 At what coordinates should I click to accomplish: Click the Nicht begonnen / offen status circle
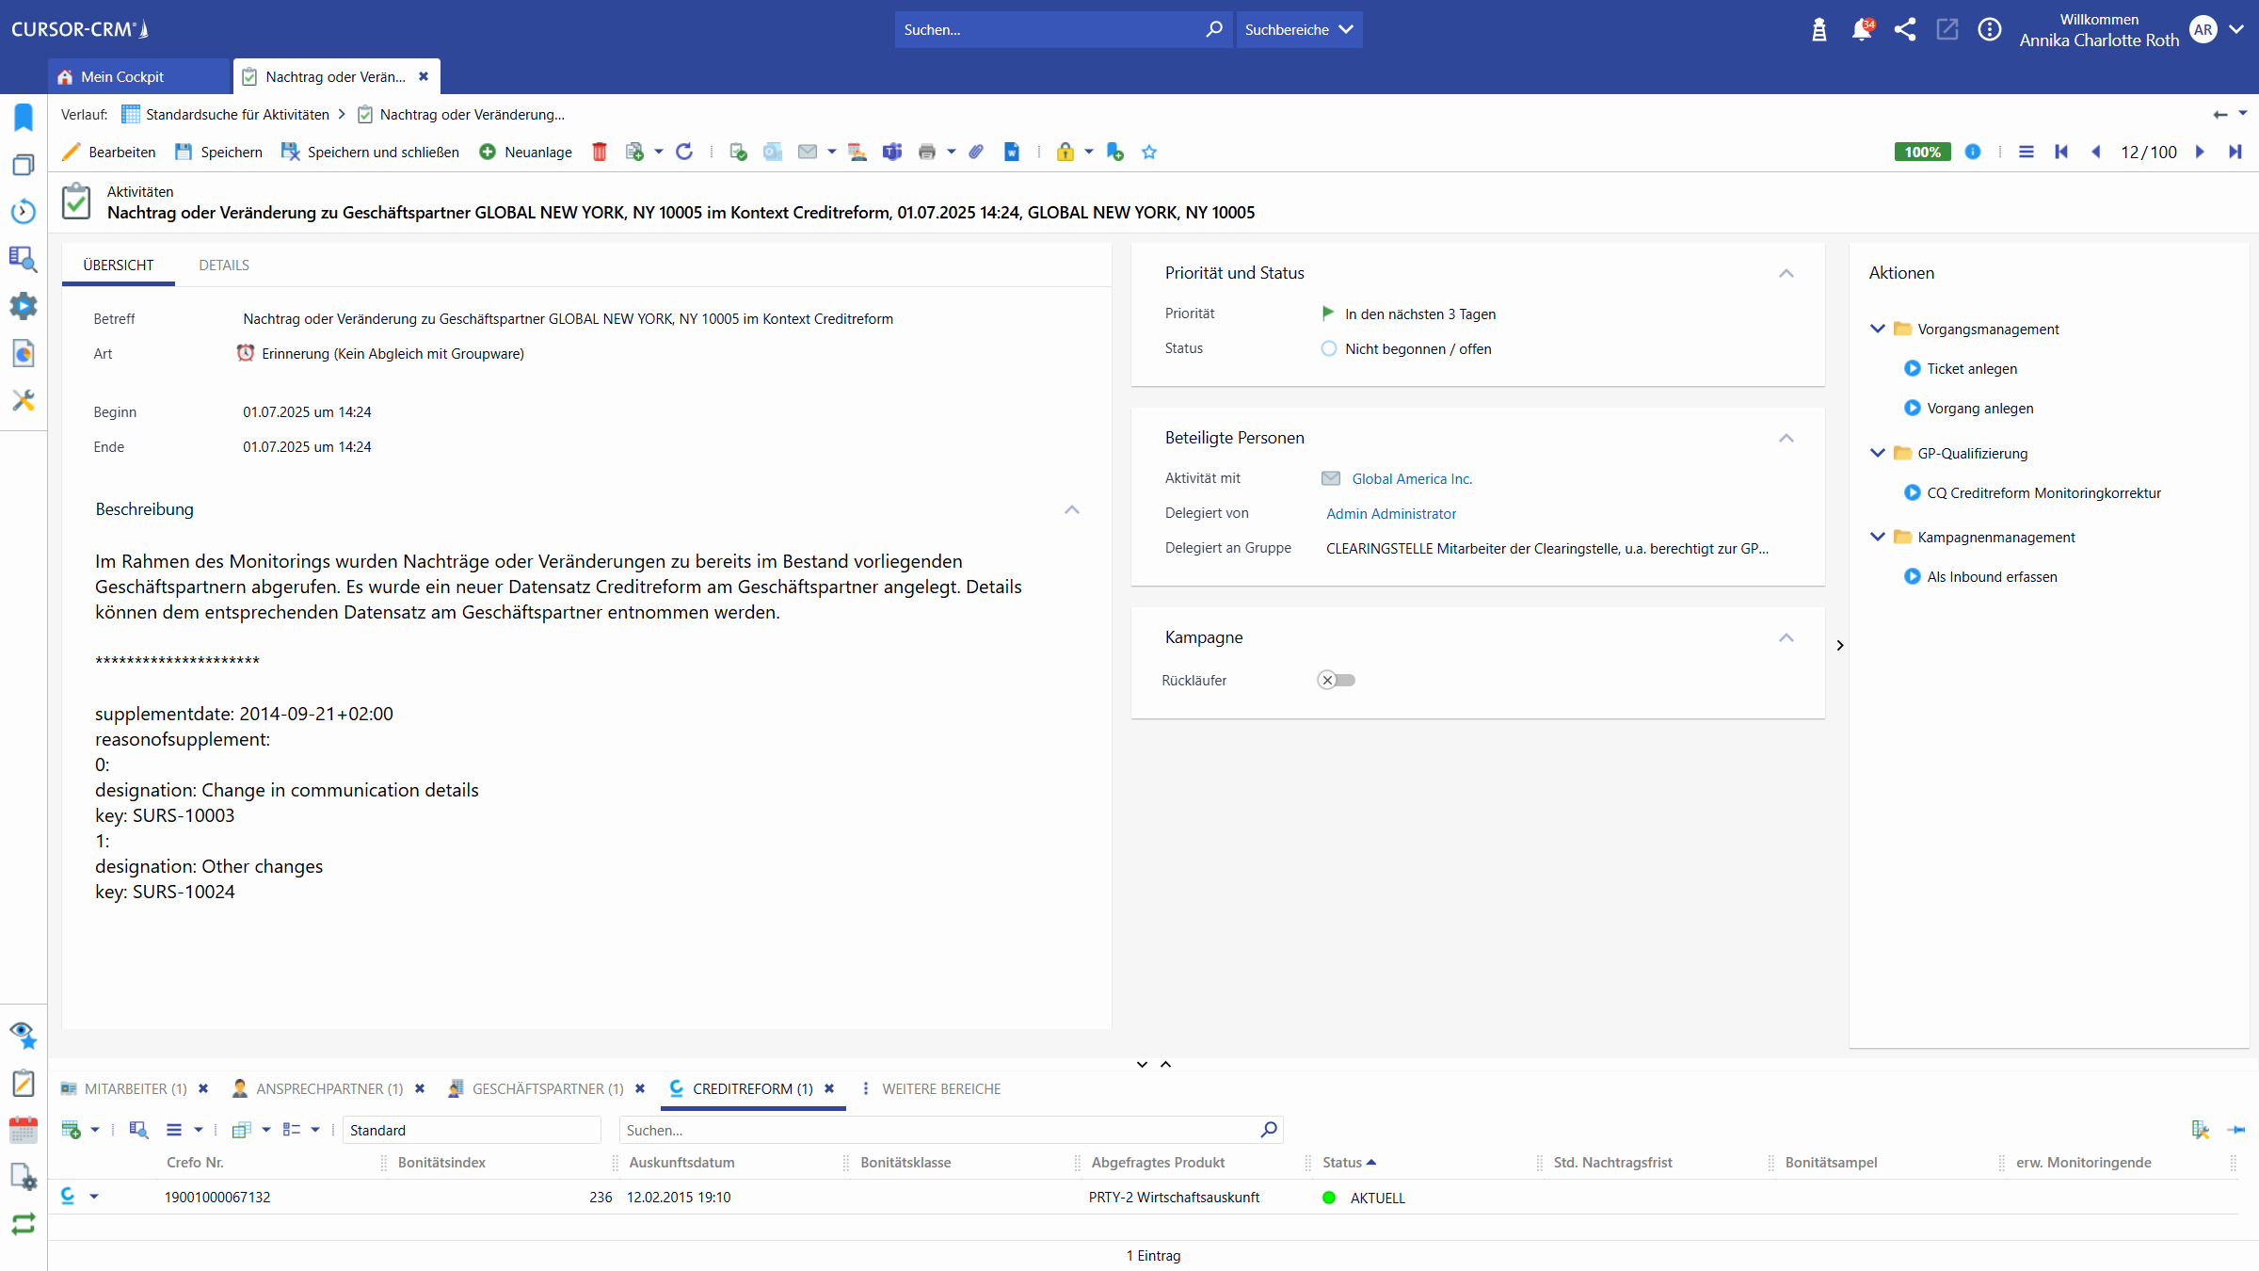[x=1328, y=348]
